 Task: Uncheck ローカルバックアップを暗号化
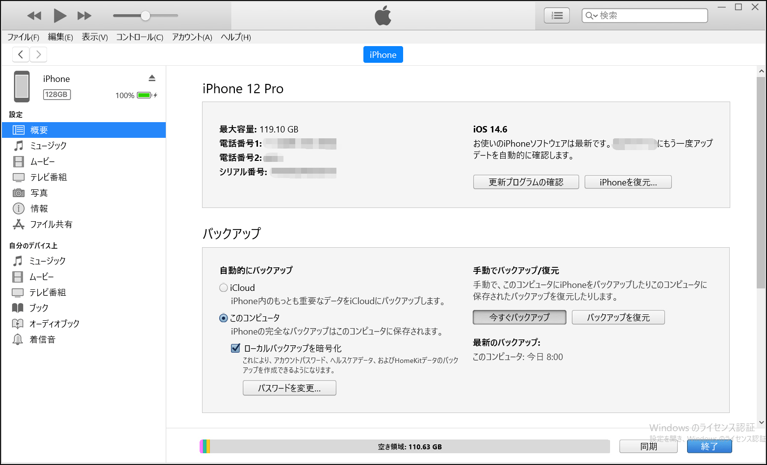pos(235,348)
